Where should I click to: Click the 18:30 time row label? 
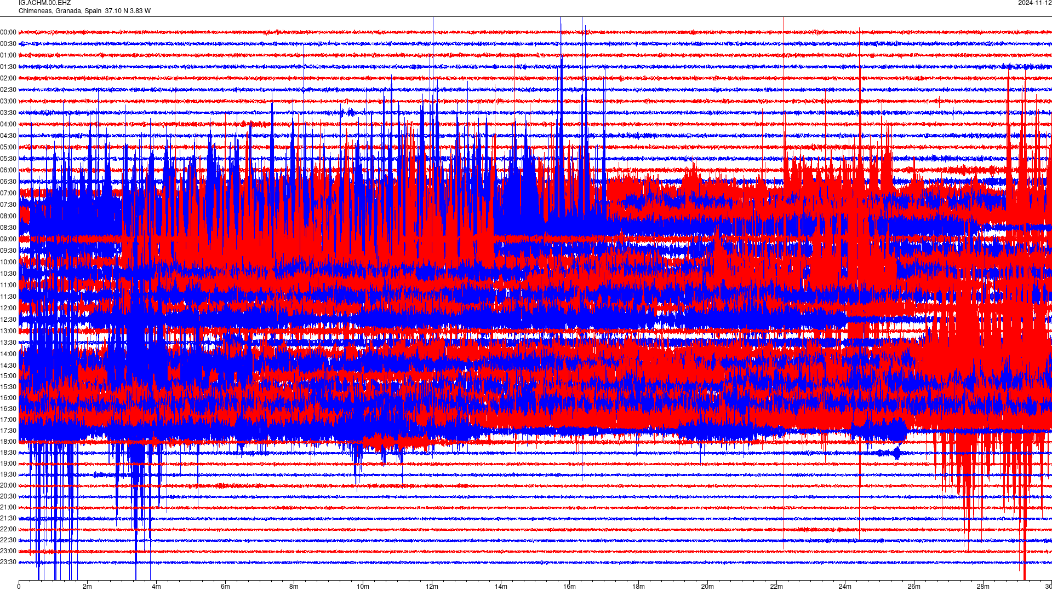8,453
